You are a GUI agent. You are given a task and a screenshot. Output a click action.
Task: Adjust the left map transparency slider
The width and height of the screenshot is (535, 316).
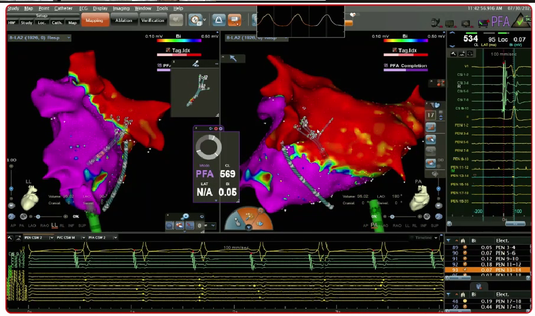tap(38, 216)
